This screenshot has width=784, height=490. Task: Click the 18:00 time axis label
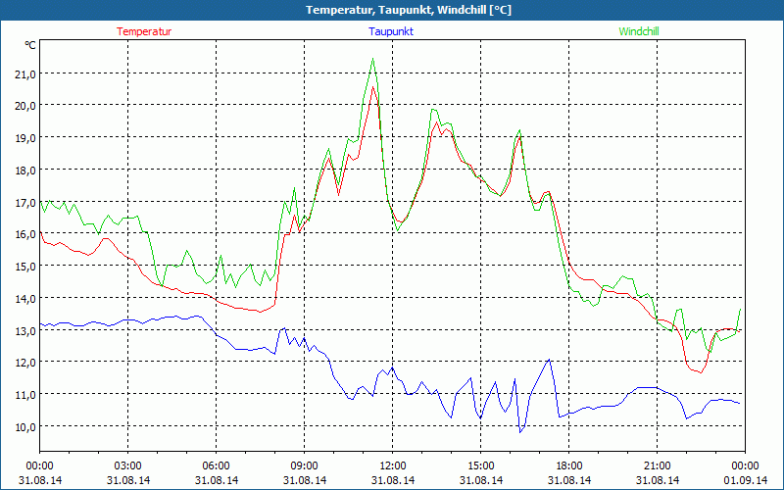click(569, 466)
